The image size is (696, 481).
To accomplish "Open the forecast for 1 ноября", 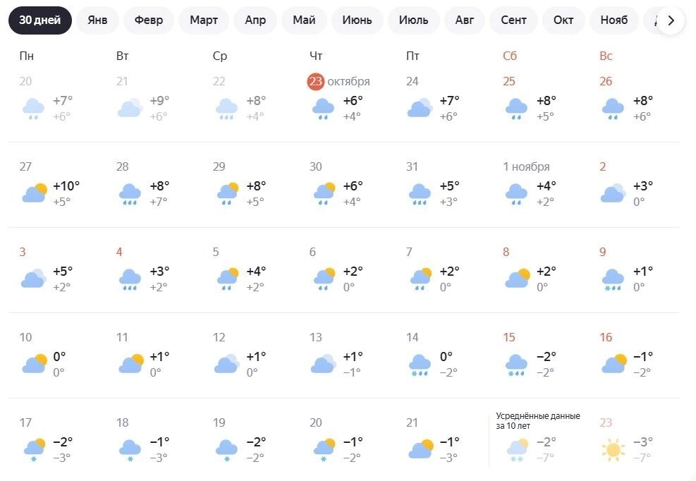I will coord(526,167).
